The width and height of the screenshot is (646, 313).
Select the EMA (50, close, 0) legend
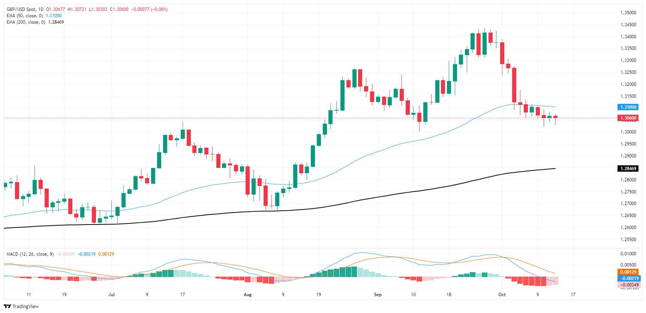(x=25, y=16)
